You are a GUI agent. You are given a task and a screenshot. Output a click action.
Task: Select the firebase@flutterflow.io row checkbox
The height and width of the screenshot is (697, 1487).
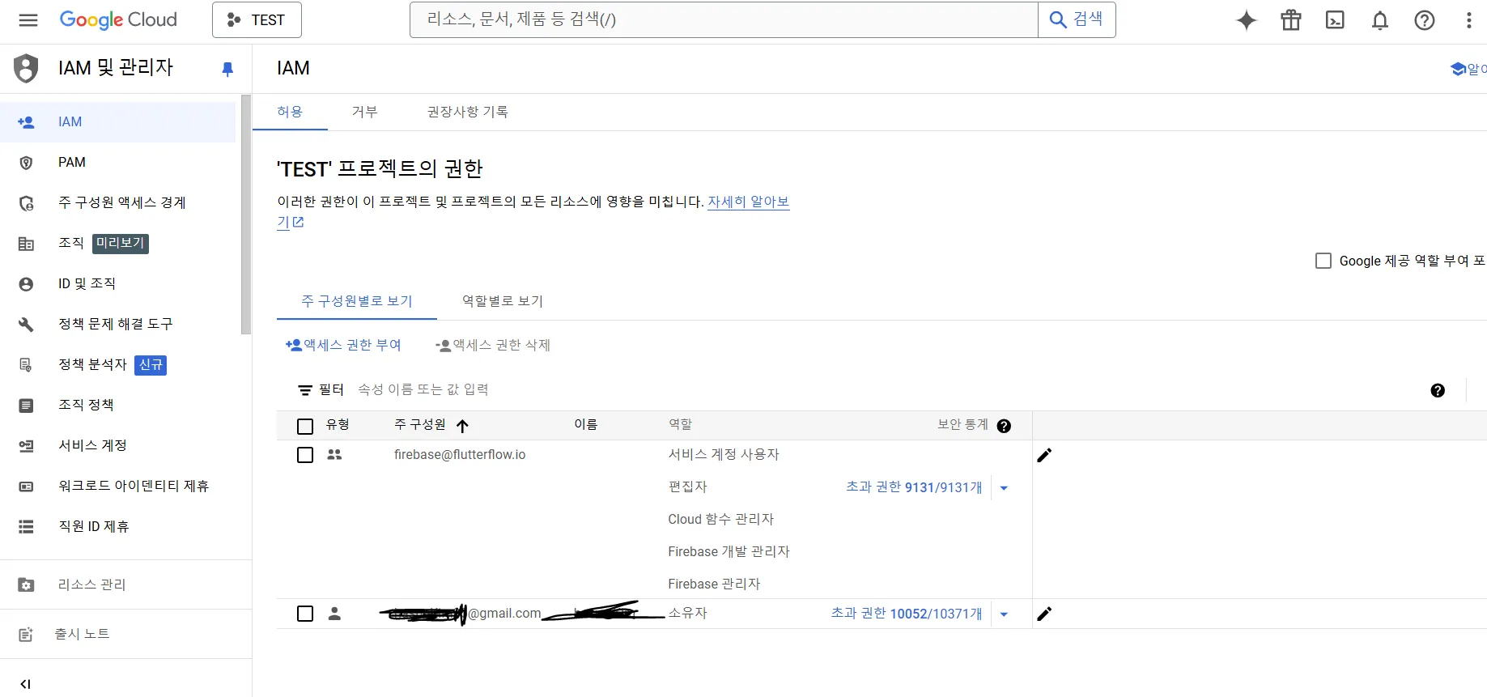pyautogui.click(x=305, y=455)
